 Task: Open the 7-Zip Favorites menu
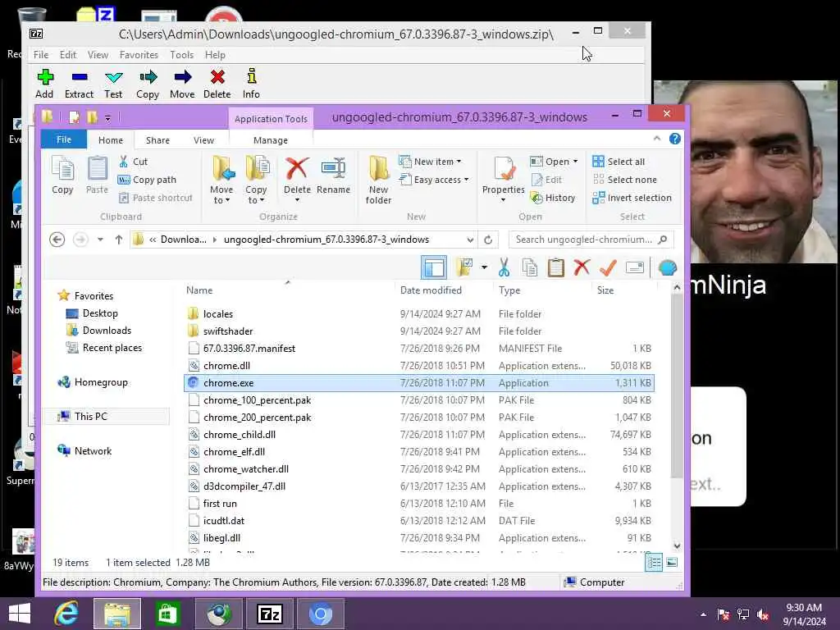(139, 55)
